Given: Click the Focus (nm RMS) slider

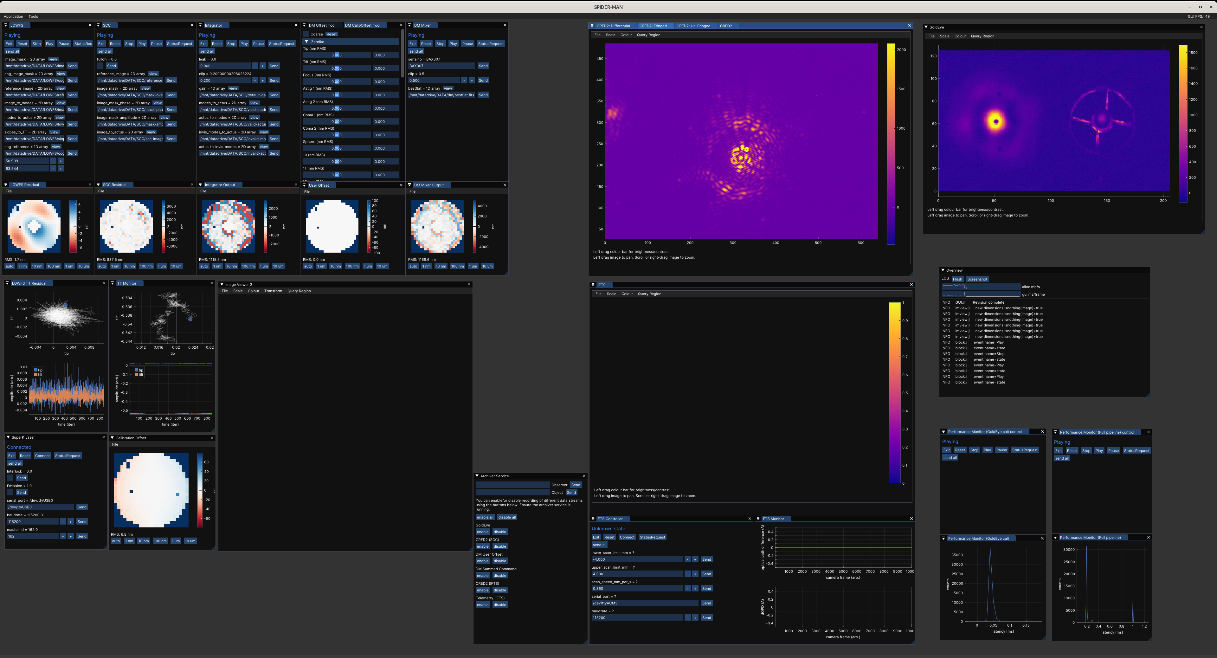Looking at the screenshot, I should pyautogui.click(x=336, y=82).
